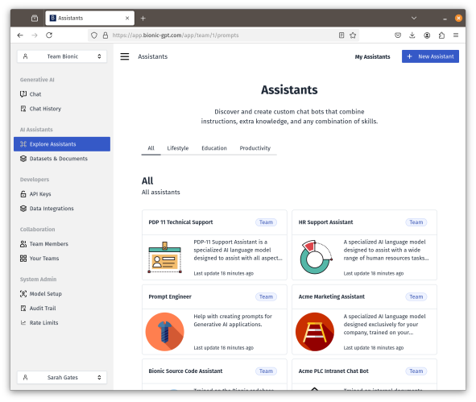This screenshot has height=402, width=476.
Task: Open the Acme Marketing Assistant card title
Action: click(332, 296)
